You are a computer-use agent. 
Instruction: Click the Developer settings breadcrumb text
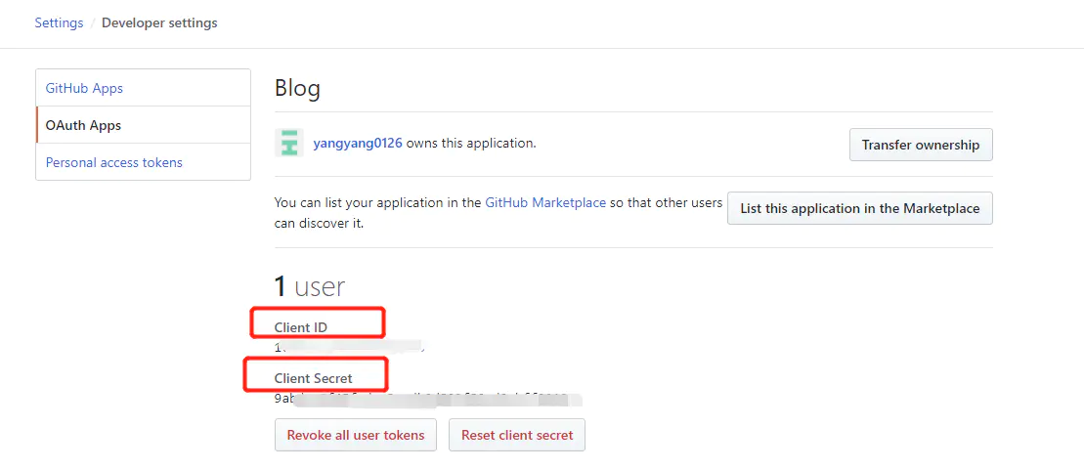click(x=159, y=22)
